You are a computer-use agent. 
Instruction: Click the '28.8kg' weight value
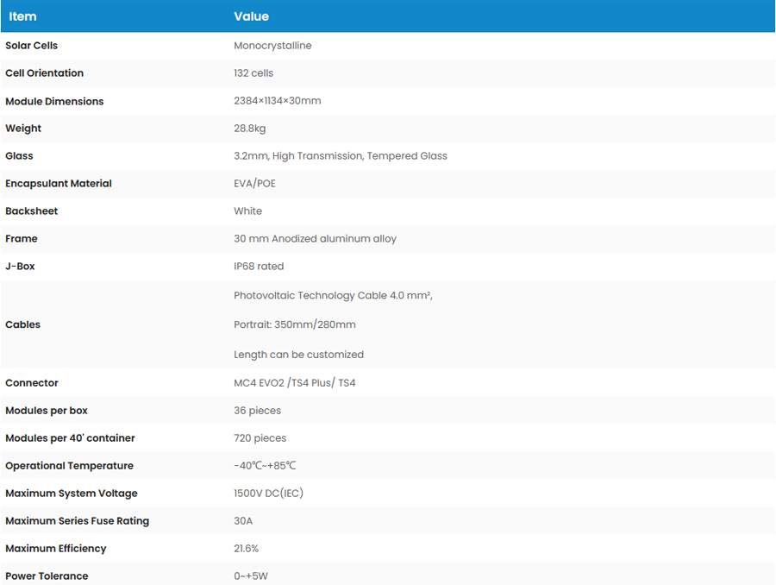pyautogui.click(x=249, y=129)
